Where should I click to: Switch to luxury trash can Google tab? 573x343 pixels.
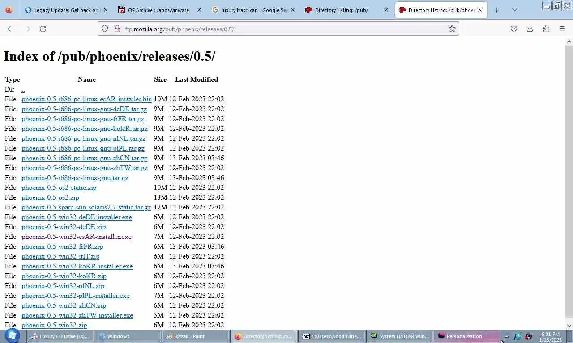[x=253, y=10]
